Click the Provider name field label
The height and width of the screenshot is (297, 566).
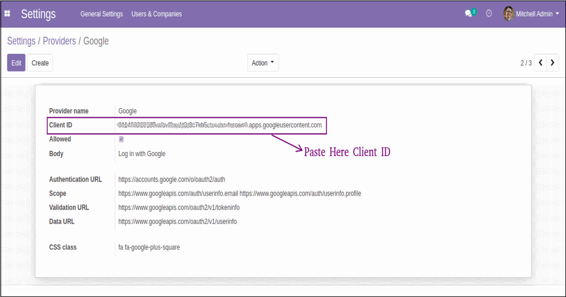(68, 111)
